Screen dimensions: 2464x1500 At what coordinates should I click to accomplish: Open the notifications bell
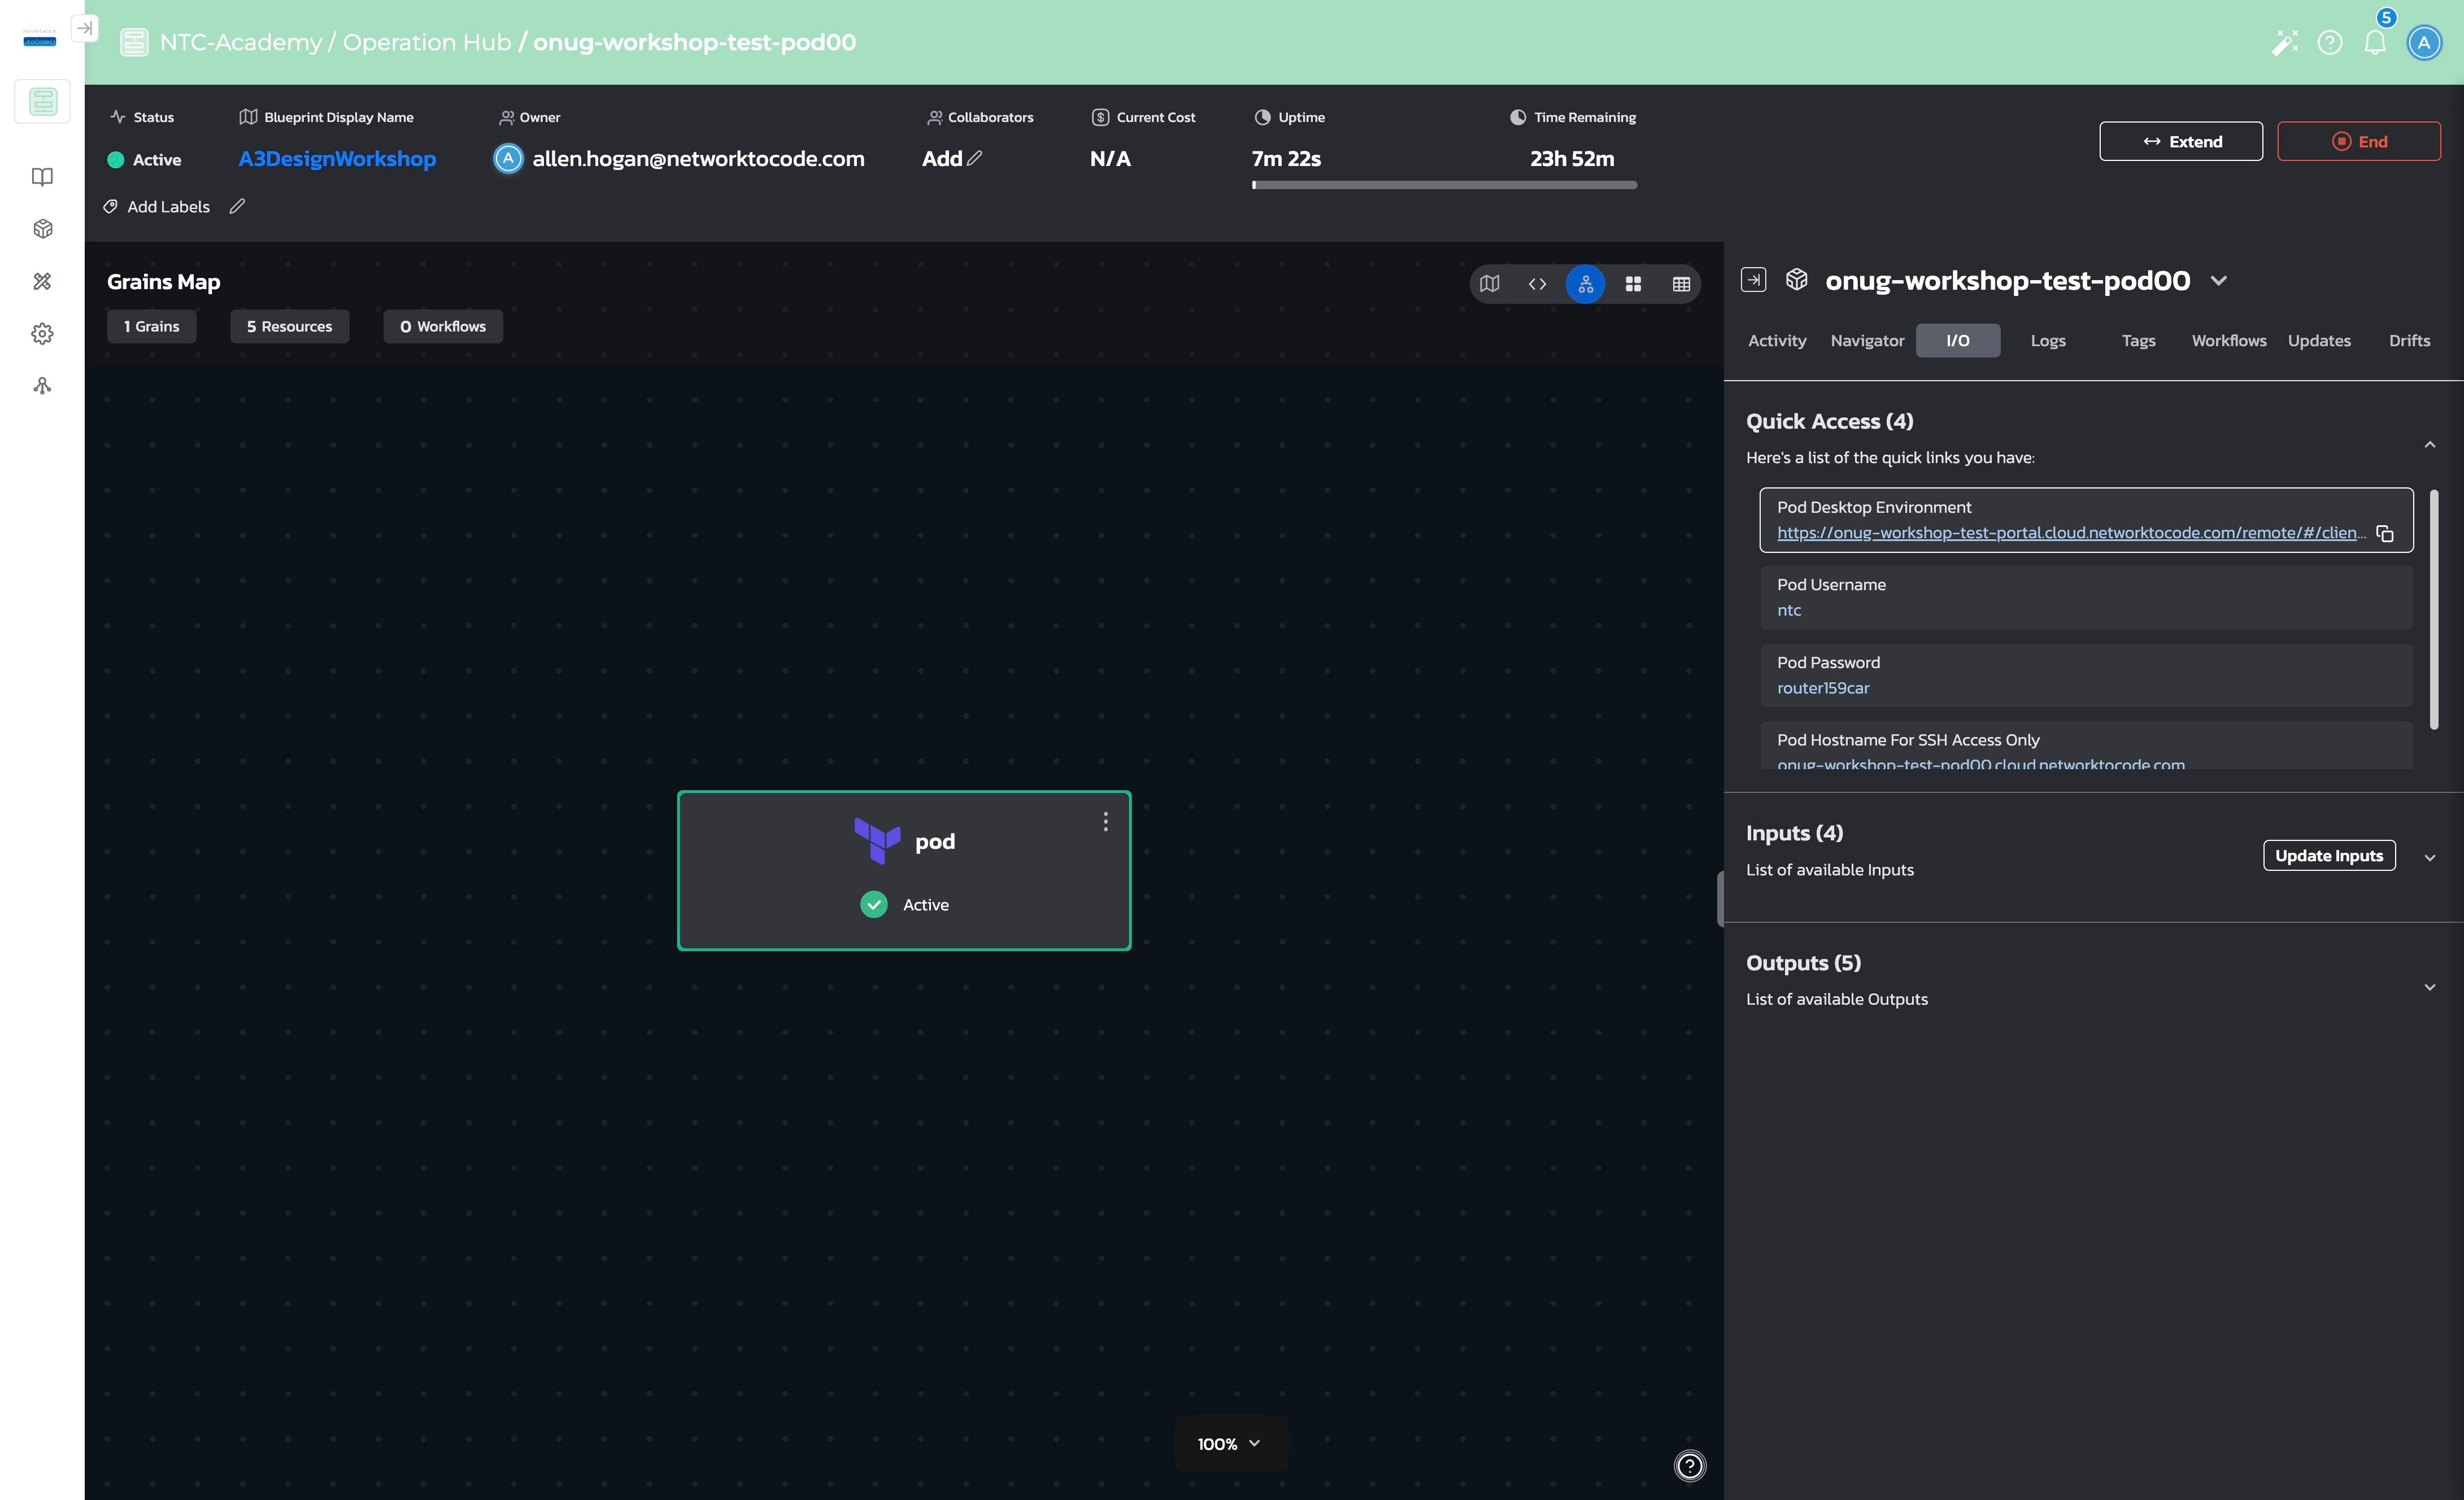(x=2375, y=42)
